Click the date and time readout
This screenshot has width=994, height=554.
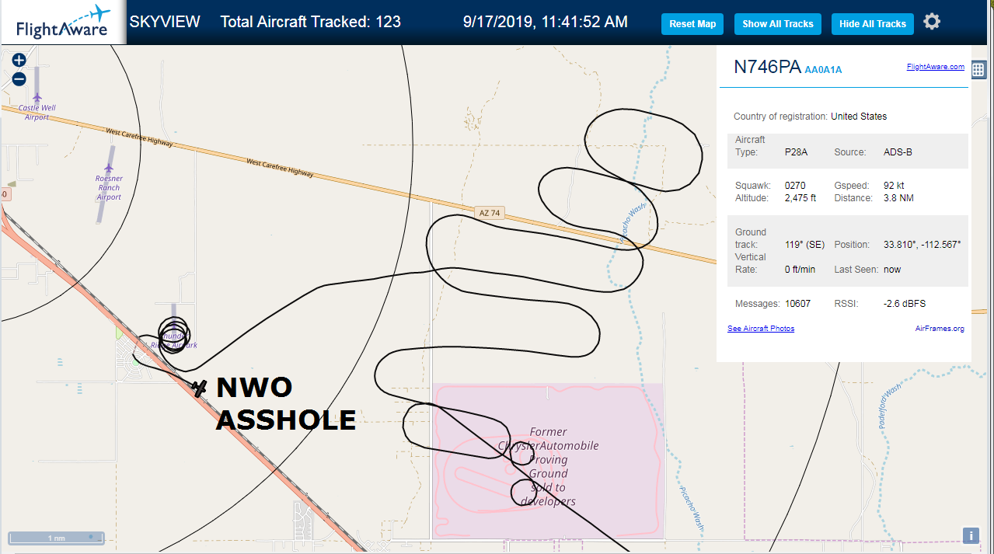coord(545,22)
